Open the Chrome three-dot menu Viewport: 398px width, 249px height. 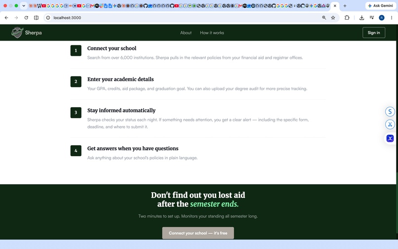(392, 17)
